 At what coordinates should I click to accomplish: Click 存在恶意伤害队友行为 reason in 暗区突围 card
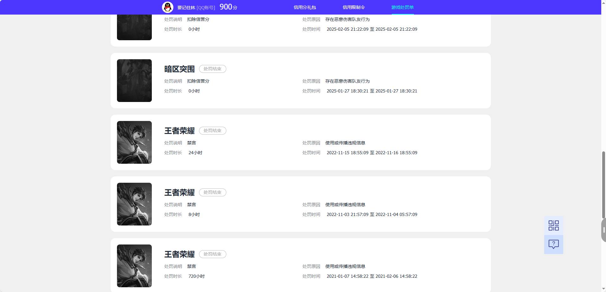[x=347, y=81]
